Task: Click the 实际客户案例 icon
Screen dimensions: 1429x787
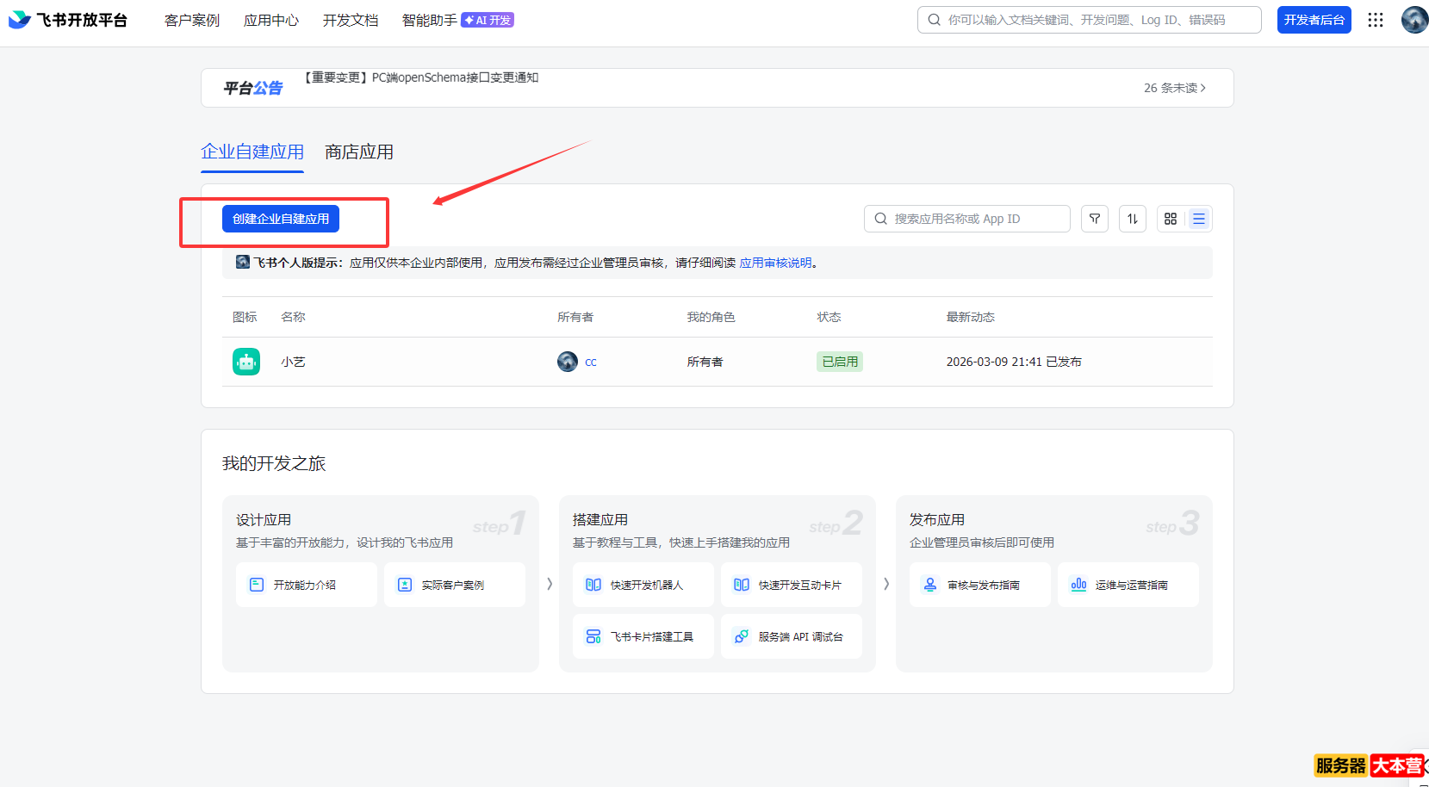Action: (x=405, y=585)
